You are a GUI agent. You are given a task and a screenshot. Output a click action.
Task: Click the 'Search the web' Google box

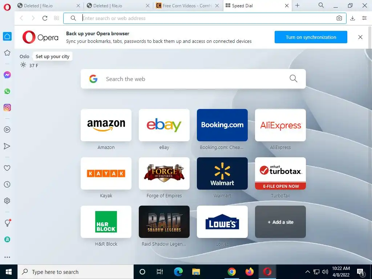pyautogui.click(x=193, y=79)
